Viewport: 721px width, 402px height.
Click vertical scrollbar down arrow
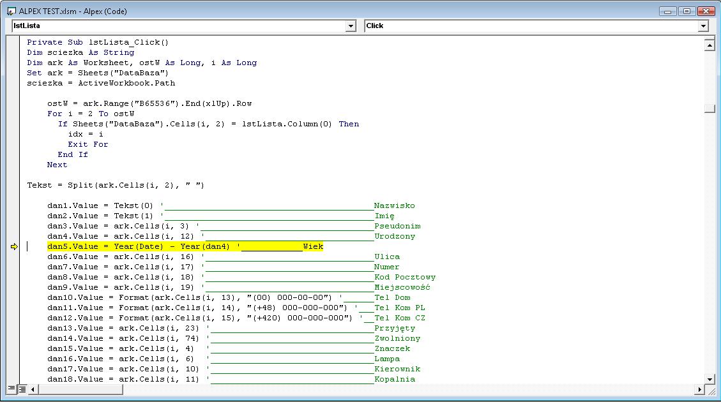click(710, 380)
